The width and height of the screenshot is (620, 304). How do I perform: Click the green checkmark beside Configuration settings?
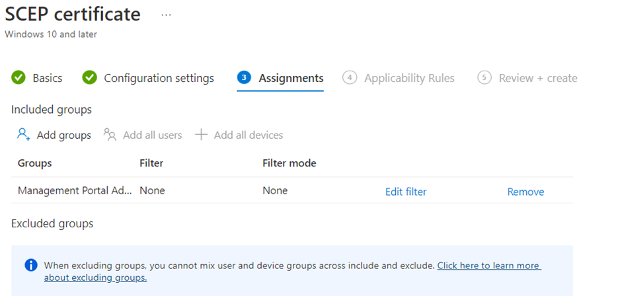tap(89, 78)
